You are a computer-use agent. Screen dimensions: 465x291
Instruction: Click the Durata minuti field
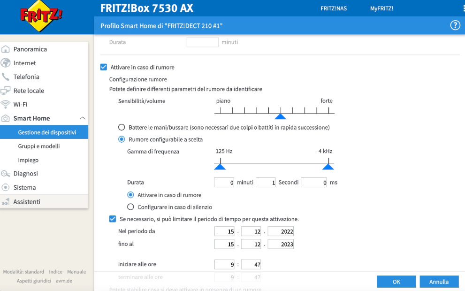click(224, 183)
